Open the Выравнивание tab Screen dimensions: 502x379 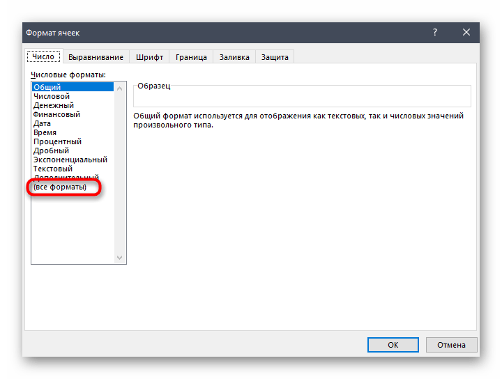(96, 57)
